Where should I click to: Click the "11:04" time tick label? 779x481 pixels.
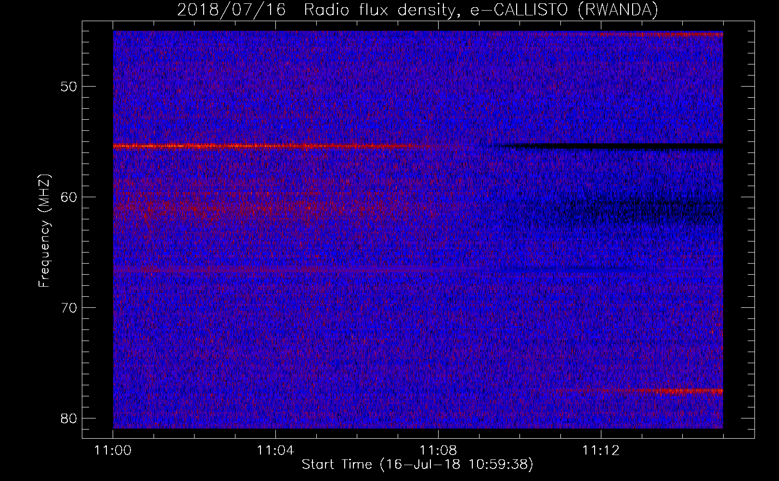point(275,451)
